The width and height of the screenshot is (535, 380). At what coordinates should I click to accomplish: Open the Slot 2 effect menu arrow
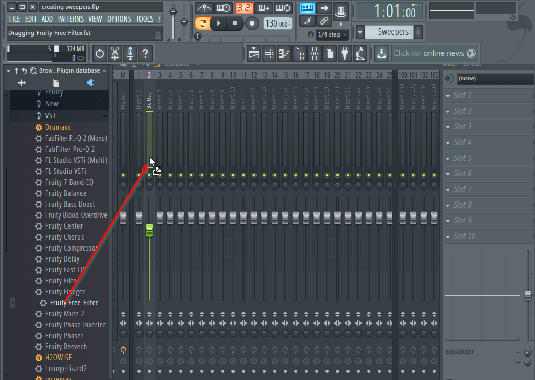(x=448, y=112)
